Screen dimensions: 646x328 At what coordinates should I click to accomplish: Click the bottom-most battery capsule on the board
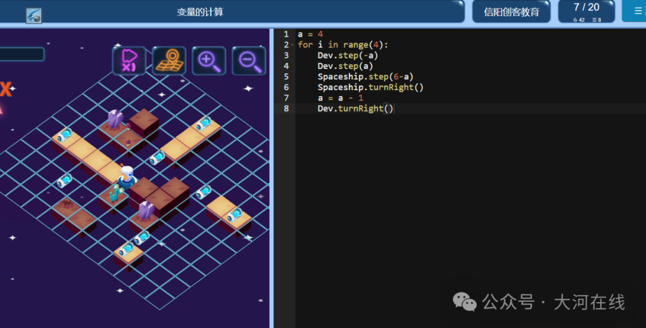point(126,249)
